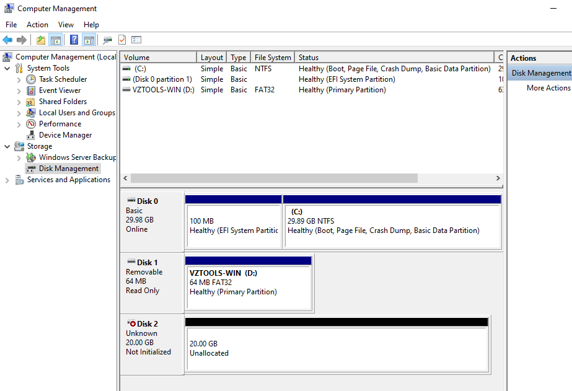Collapse the Storage node
572x391 pixels.
[x=7, y=146]
